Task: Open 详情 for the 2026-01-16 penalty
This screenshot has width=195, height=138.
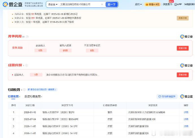Action: pyautogui.click(x=186, y=112)
